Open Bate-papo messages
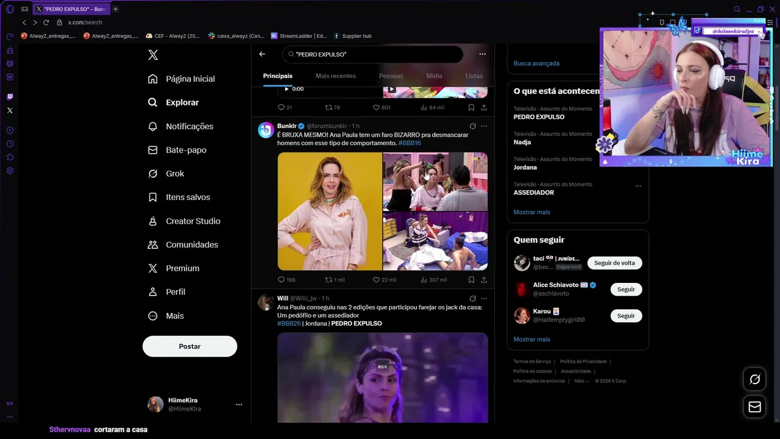The width and height of the screenshot is (780, 439). pos(177,150)
